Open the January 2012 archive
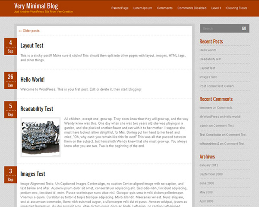The height and width of the screenshot is (207, 259). tap(209, 165)
